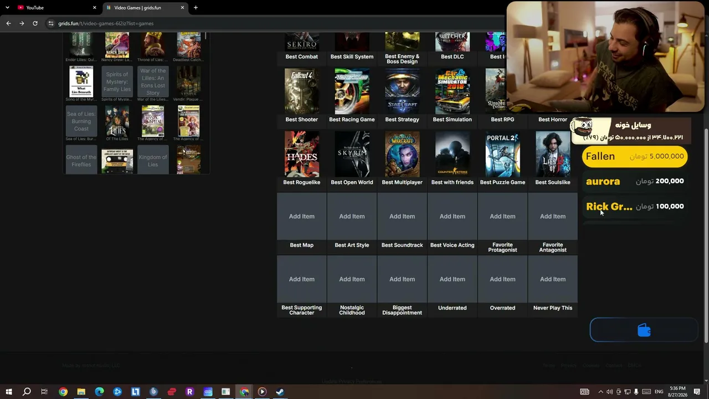
Task: Select the Video Games | grids.fun tab
Action: (145, 8)
